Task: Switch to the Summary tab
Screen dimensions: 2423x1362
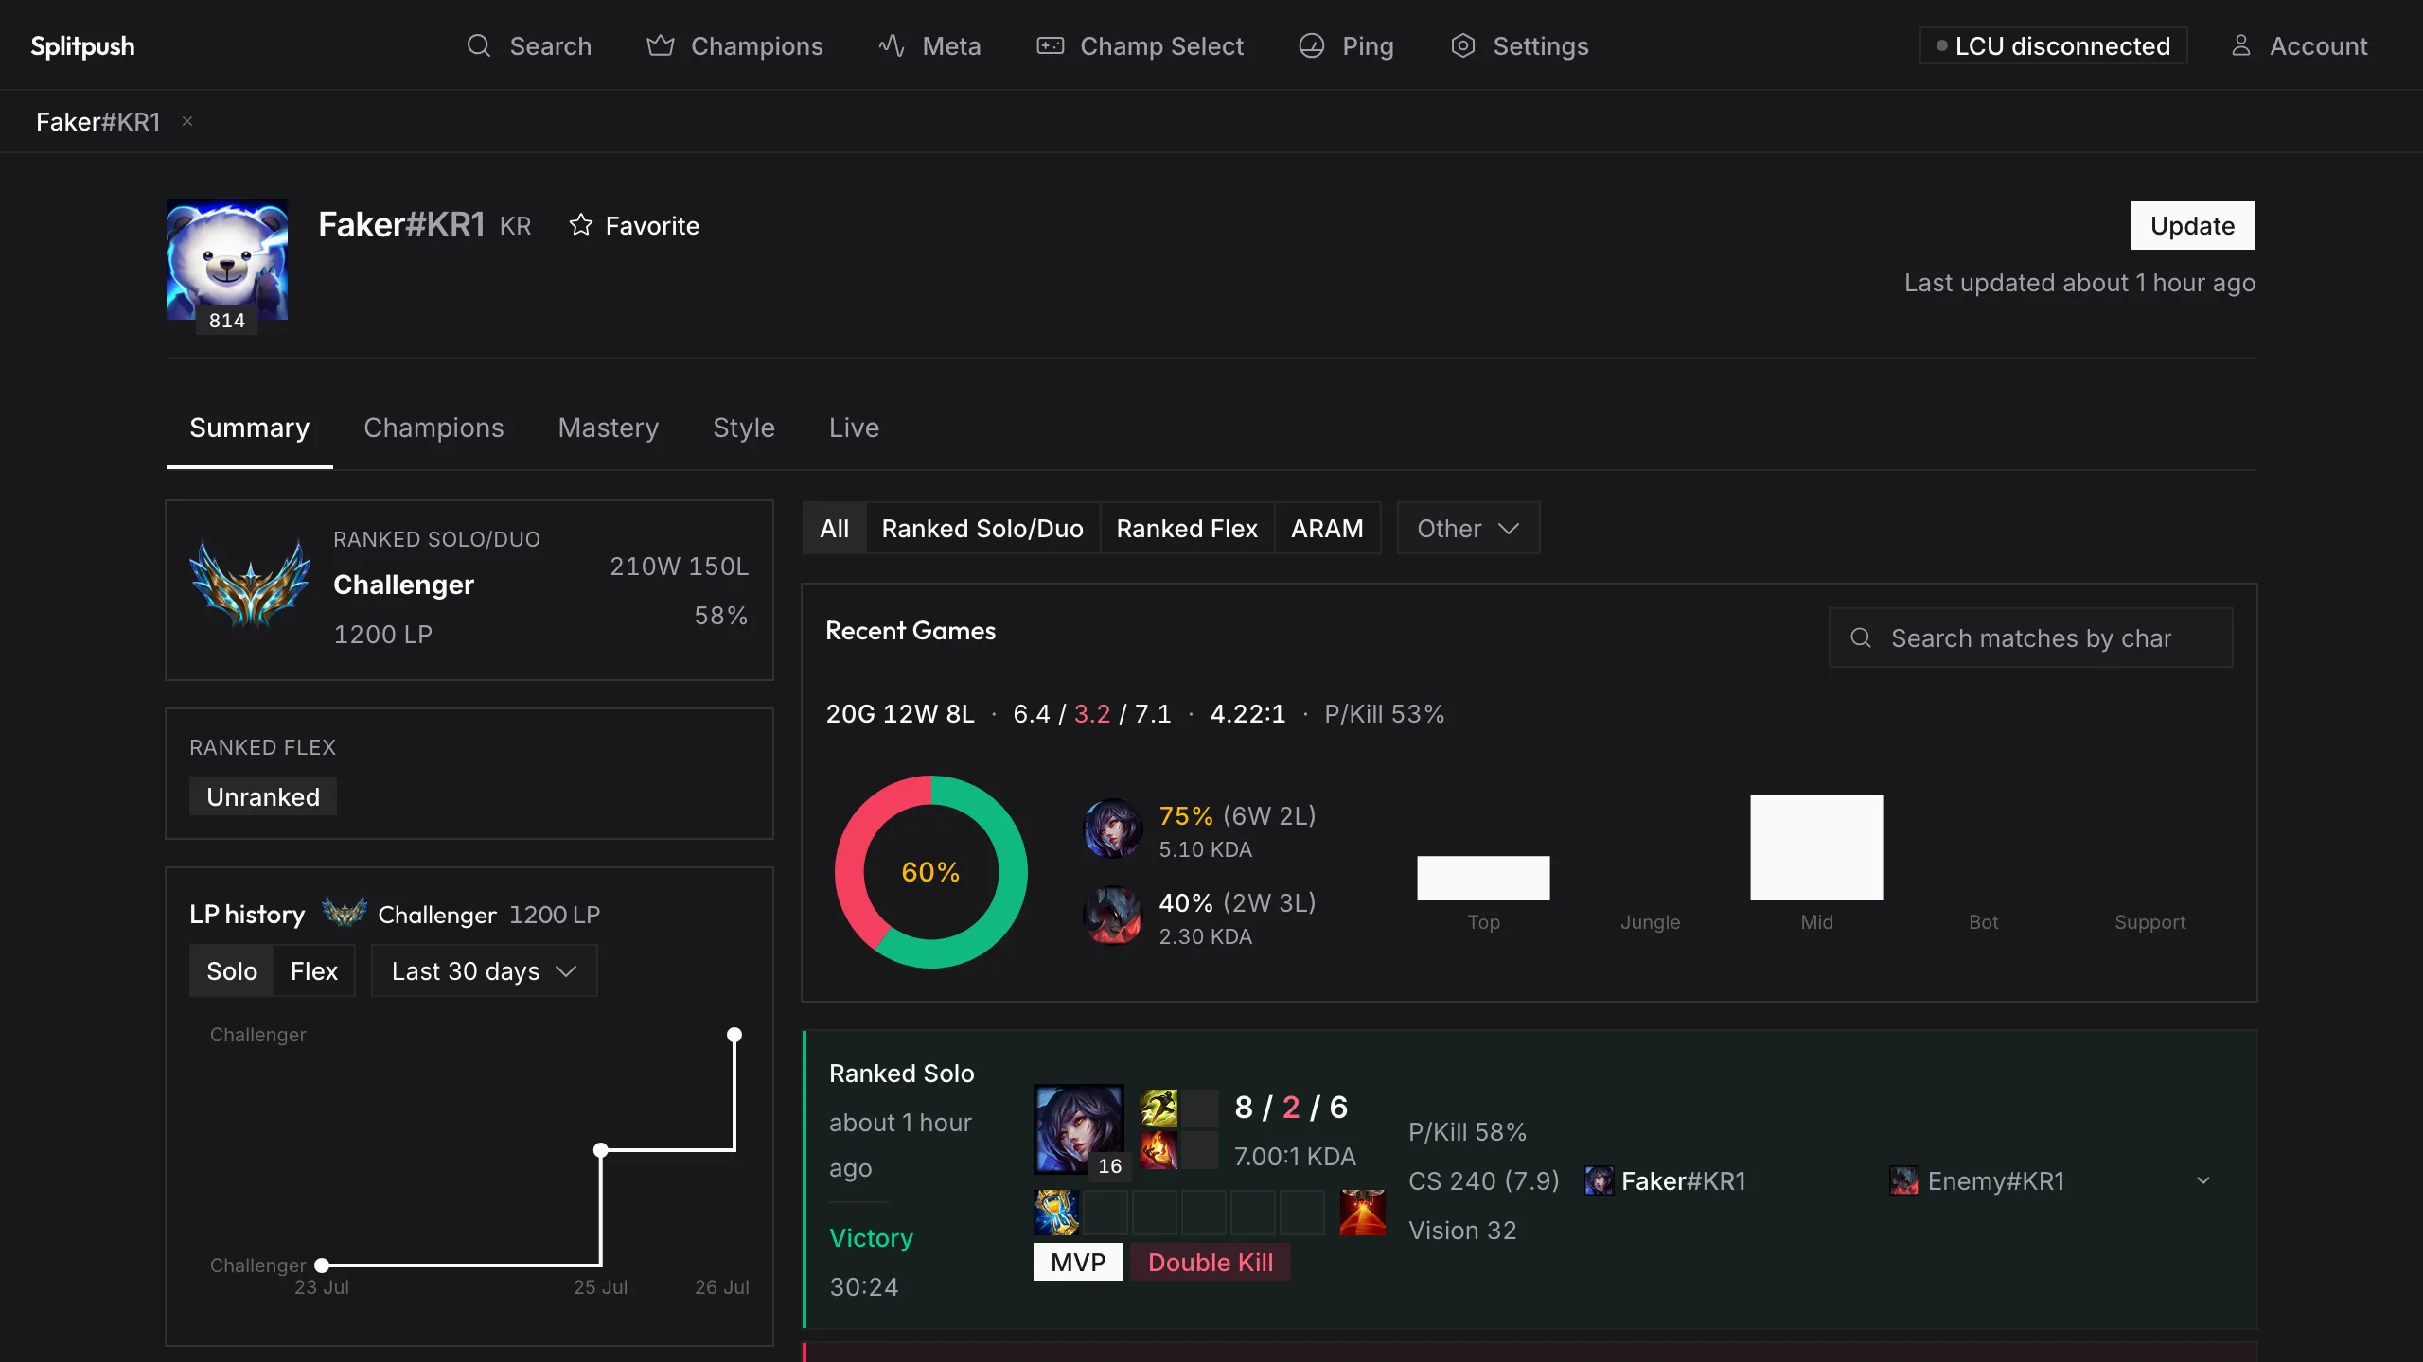Action: (x=250, y=428)
